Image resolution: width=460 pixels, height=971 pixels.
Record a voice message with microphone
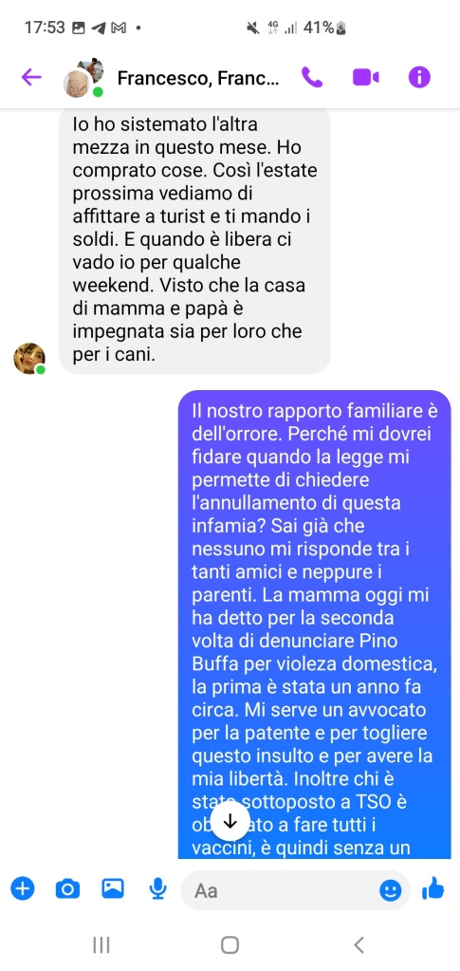[x=157, y=890]
